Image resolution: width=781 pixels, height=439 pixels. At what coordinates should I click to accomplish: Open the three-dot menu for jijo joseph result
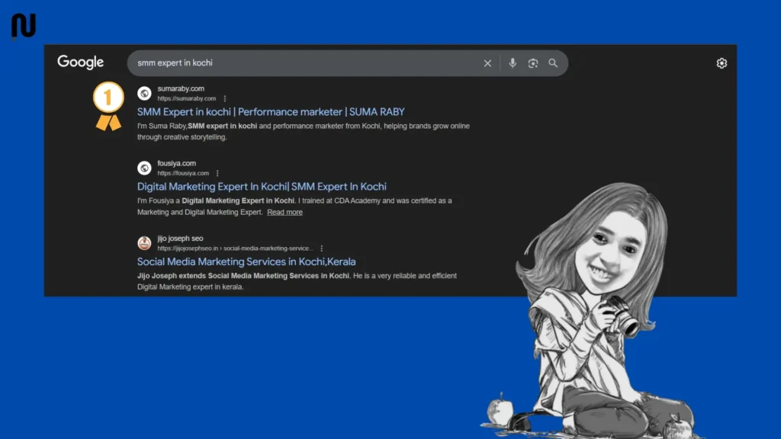point(321,248)
